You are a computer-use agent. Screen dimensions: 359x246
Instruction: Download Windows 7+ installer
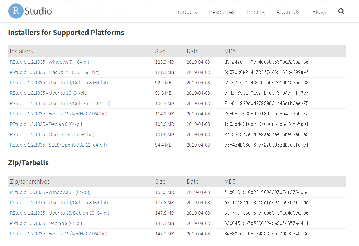(50, 62)
